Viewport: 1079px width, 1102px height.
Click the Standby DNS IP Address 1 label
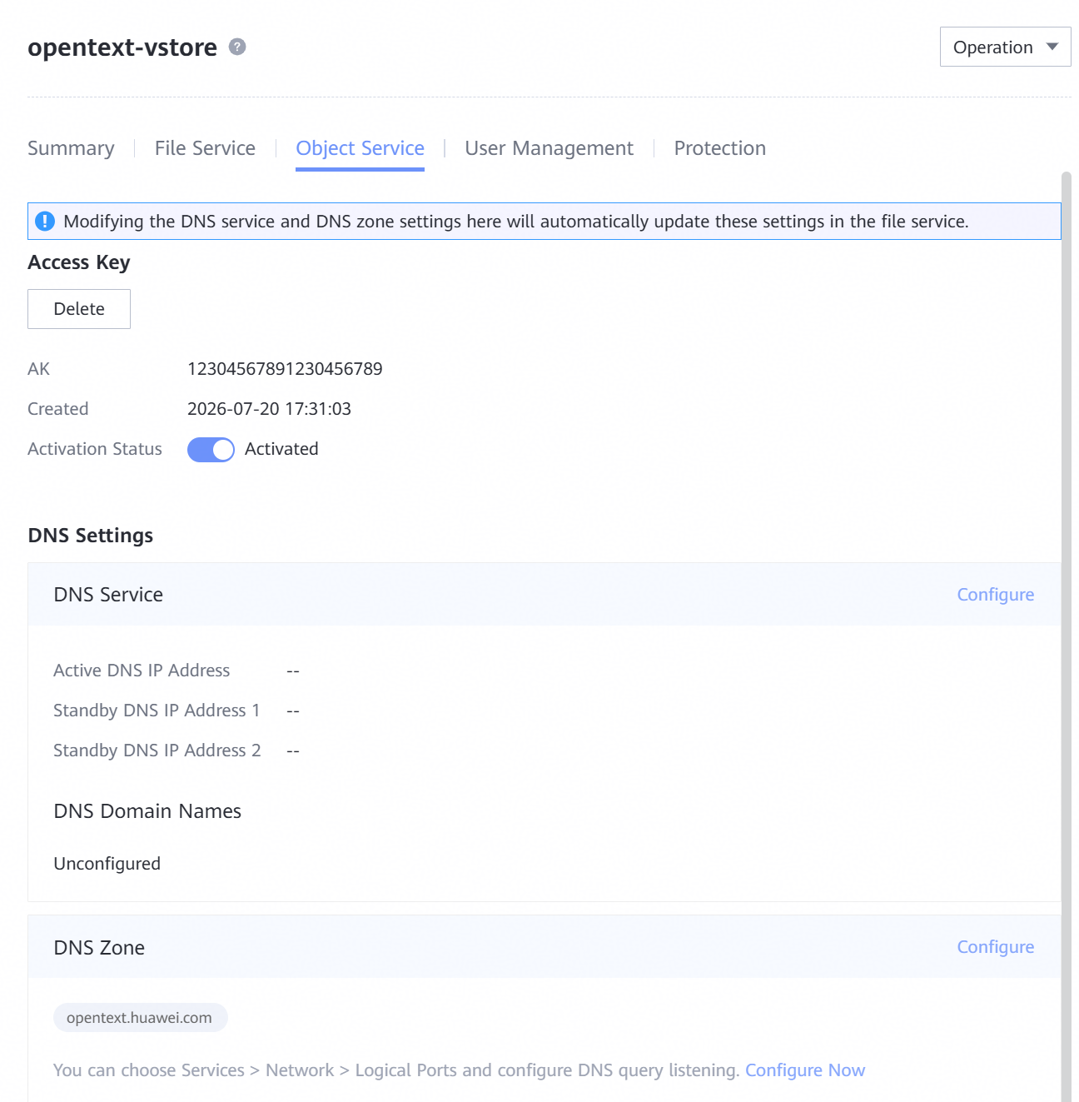click(x=157, y=711)
